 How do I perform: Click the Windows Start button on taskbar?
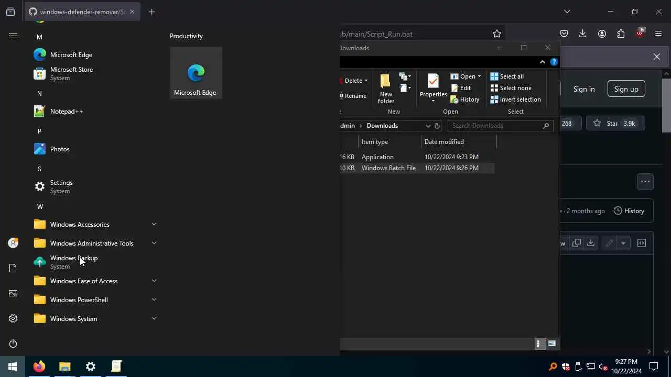pos(13,367)
